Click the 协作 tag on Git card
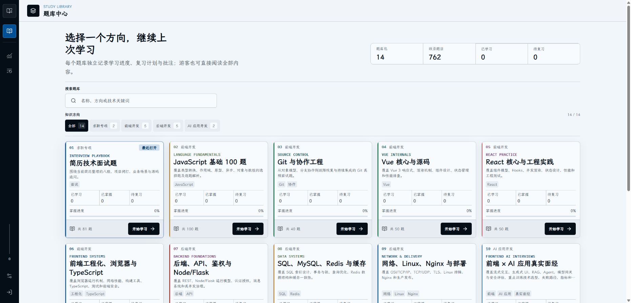 (x=292, y=184)
